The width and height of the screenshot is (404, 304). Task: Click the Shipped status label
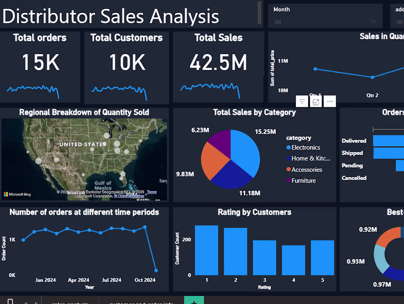(352, 153)
